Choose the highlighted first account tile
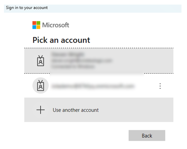This screenshot has height=149, width=187. (99, 61)
